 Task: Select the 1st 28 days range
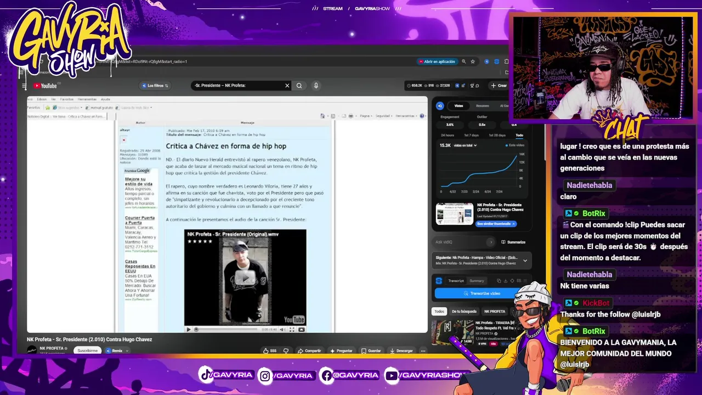coord(497,135)
